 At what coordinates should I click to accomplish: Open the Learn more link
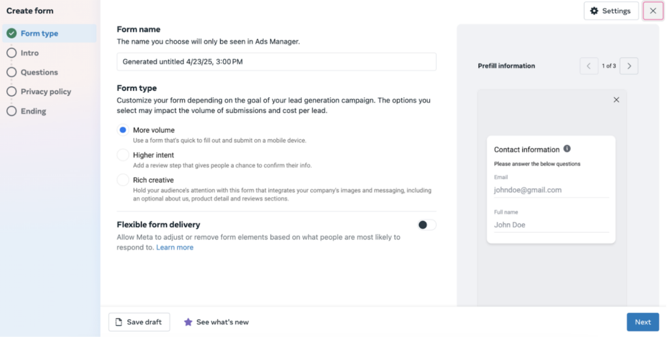pyautogui.click(x=175, y=248)
